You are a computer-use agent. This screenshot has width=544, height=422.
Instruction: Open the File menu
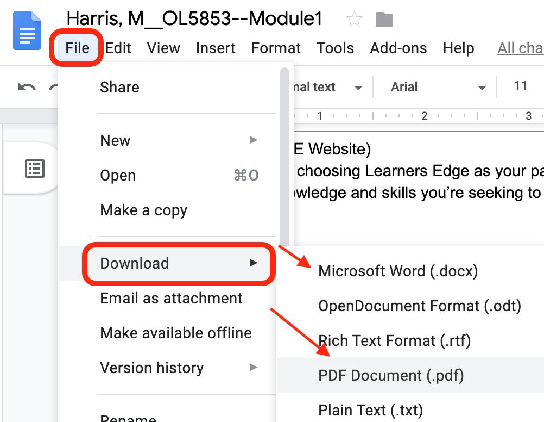click(77, 48)
